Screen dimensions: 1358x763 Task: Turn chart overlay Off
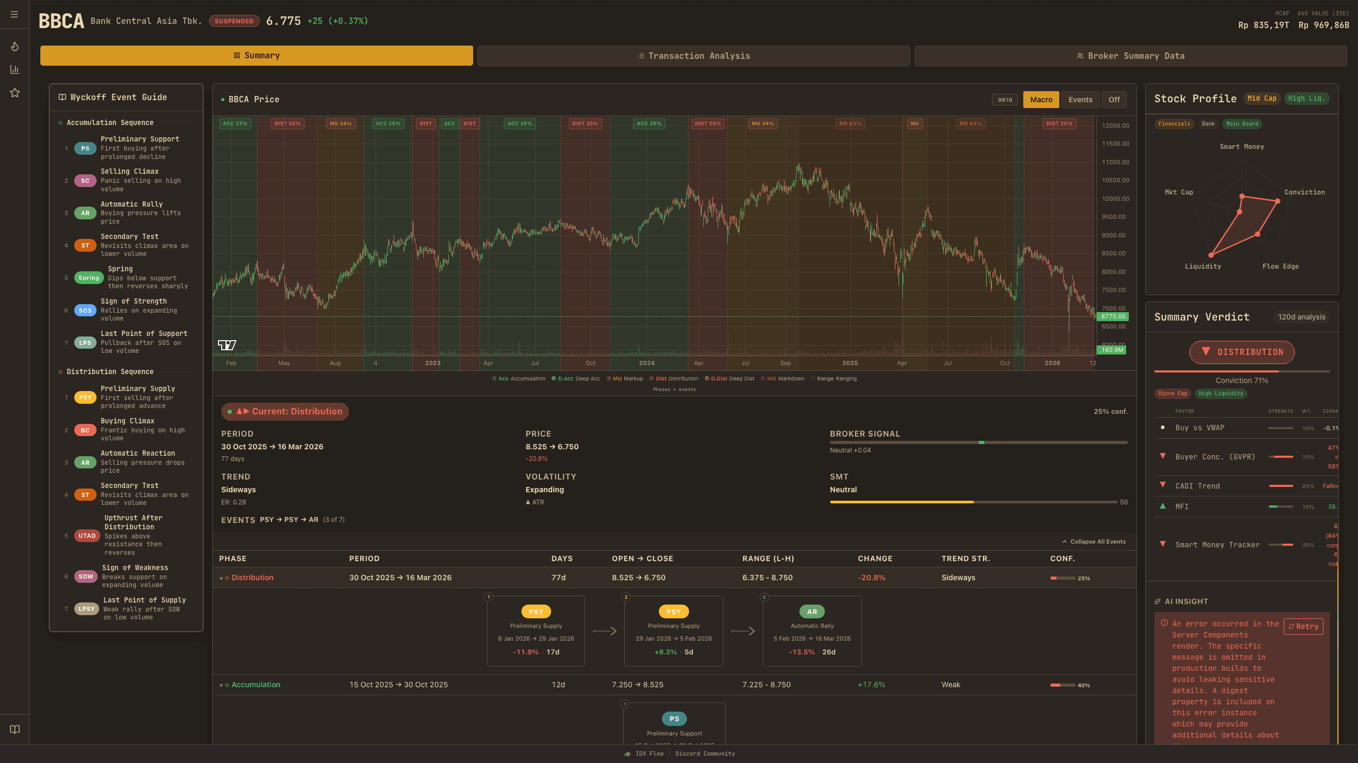[1114, 100]
